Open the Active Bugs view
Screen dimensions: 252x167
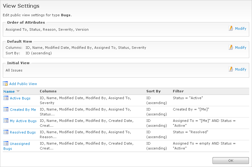coord(20,98)
